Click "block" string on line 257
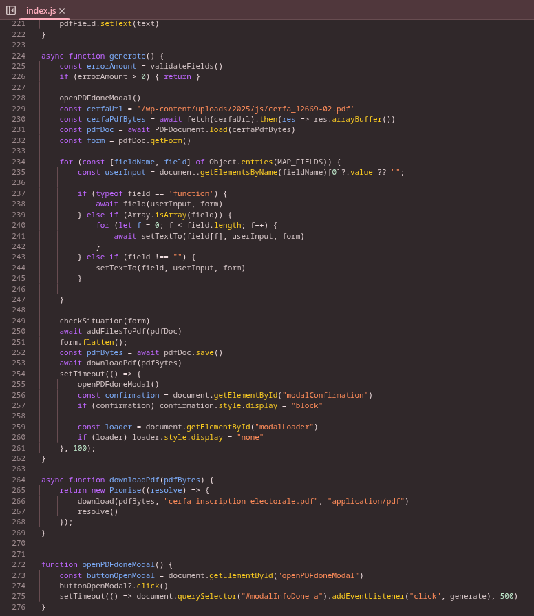This screenshot has width=534, height=616. click(x=307, y=406)
